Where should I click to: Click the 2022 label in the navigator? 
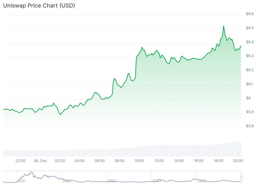pos(67,181)
